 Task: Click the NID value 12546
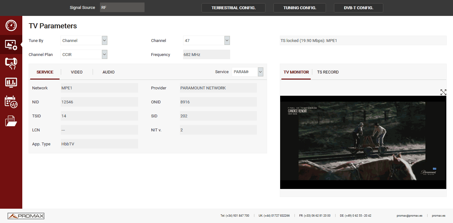pyautogui.click(x=99, y=102)
